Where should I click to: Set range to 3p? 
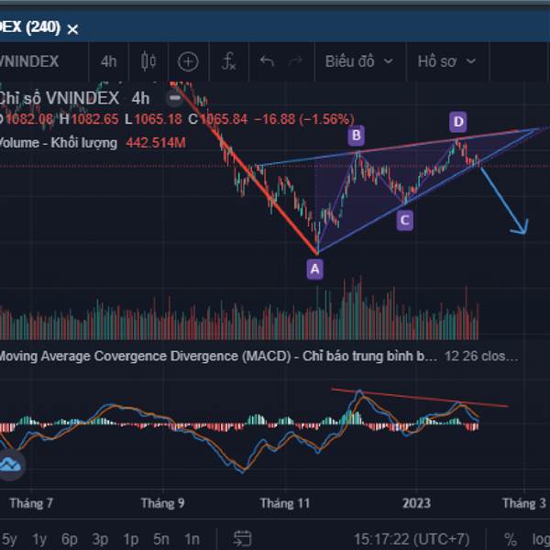(x=100, y=539)
